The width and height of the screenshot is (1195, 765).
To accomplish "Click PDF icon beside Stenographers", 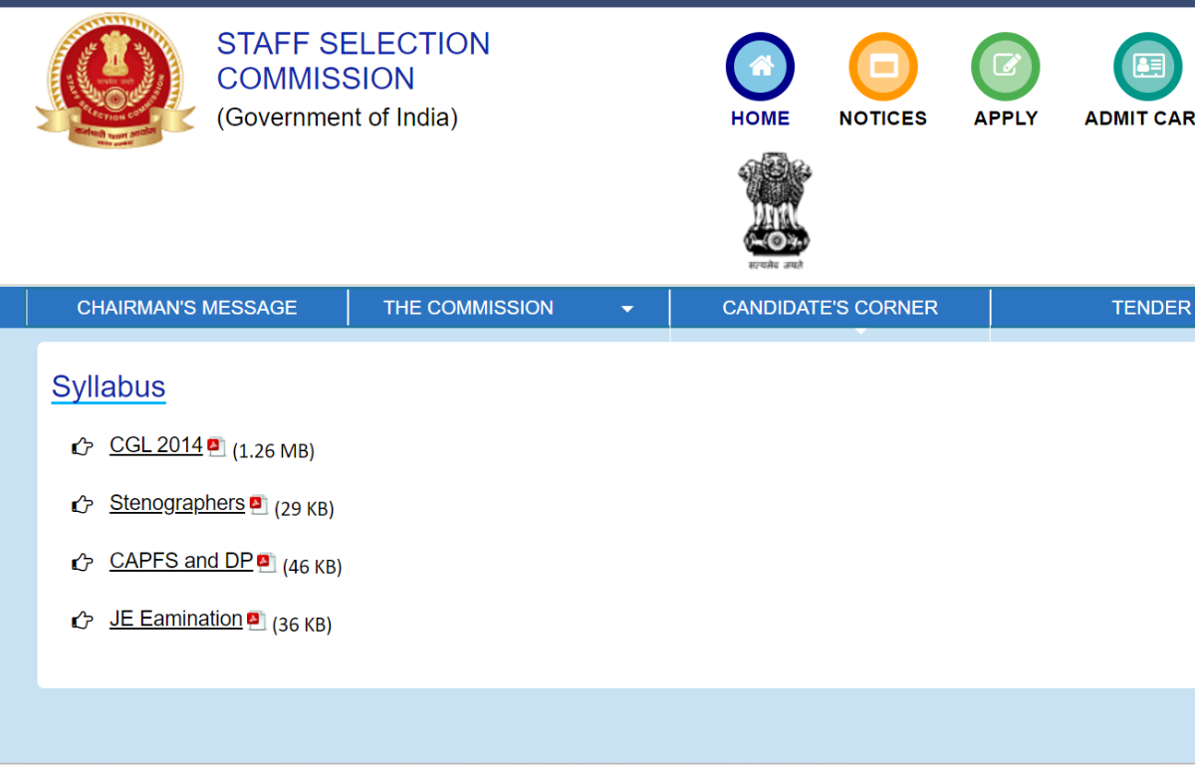I will [x=259, y=505].
